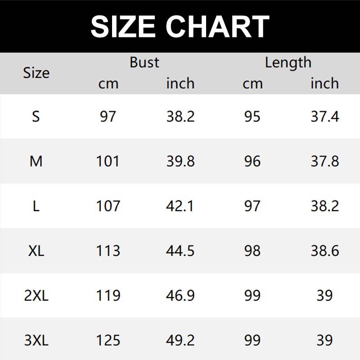Image resolution: width=360 pixels, height=360 pixels.
Task: Click the 46.9 inch bust value
Action: (x=180, y=296)
